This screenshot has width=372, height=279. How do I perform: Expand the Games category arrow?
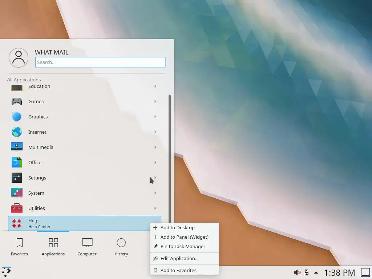click(x=155, y=102)
